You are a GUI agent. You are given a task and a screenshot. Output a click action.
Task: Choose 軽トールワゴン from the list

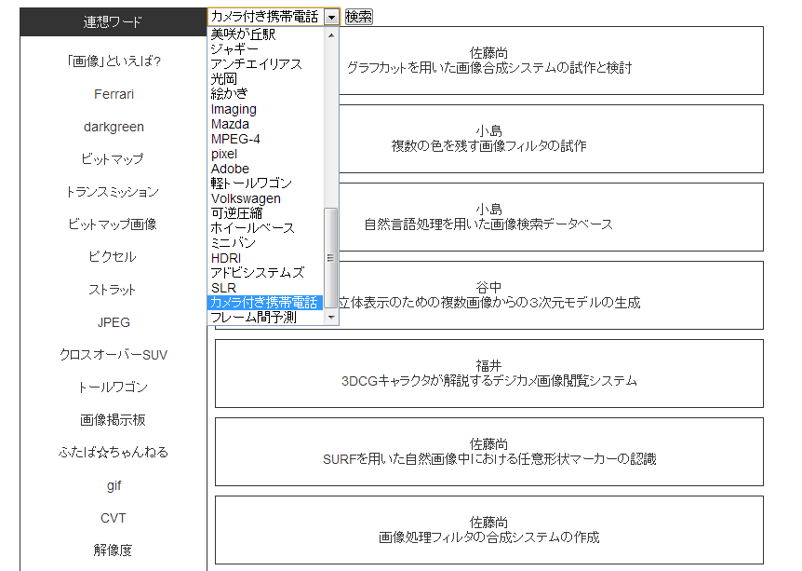(x=265, y=184)
